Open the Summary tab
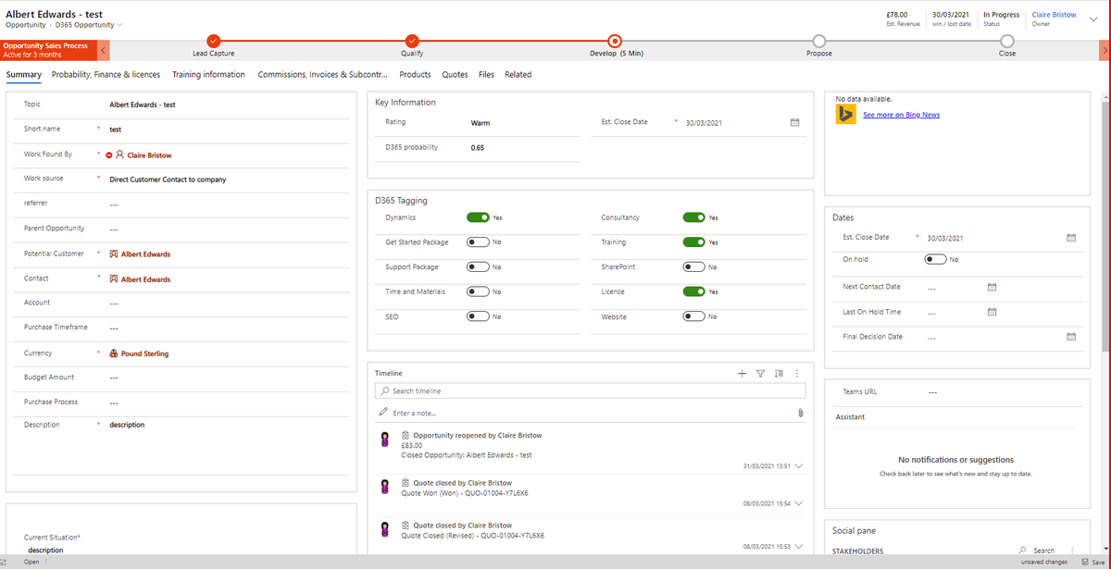The image size is (1111, 569). (23, 75)
